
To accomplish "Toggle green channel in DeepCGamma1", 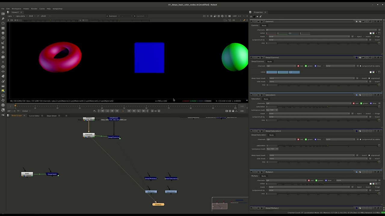I will pos(306,66).
